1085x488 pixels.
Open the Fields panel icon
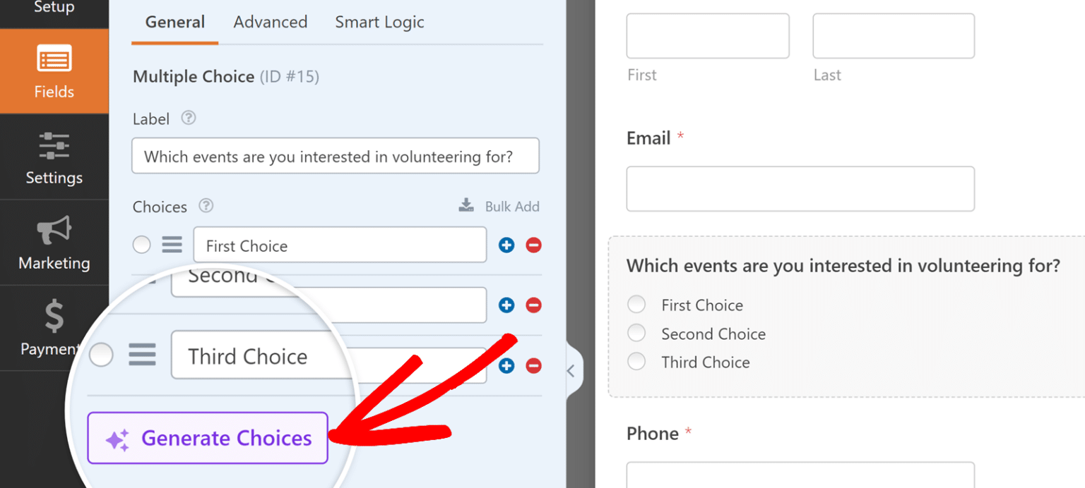click(54, 60)
